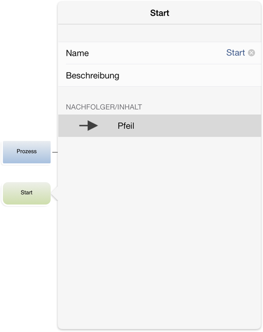Select the blue Prozess shape

click(x=27, y=152)
